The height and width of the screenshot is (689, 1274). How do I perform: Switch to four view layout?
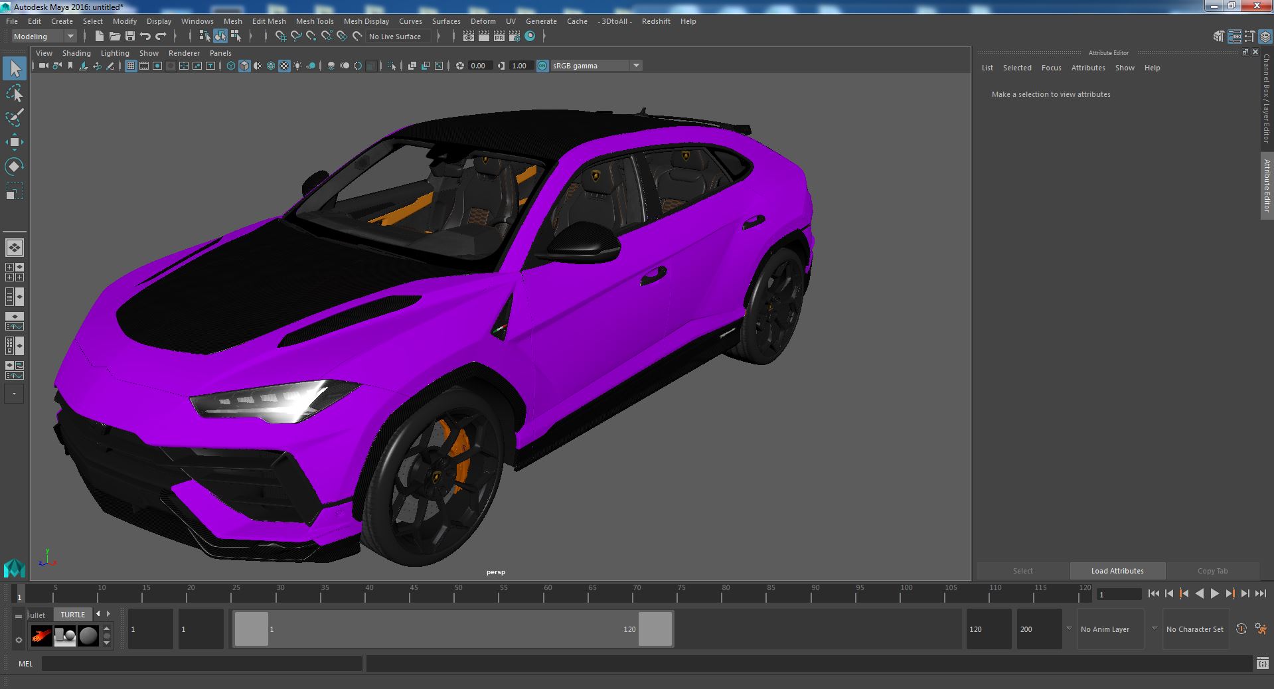point(15,272)
